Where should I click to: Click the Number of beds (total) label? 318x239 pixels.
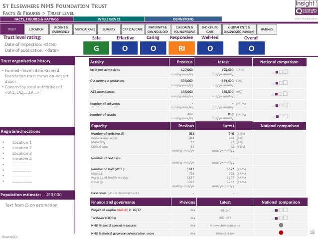coord(108,134)
